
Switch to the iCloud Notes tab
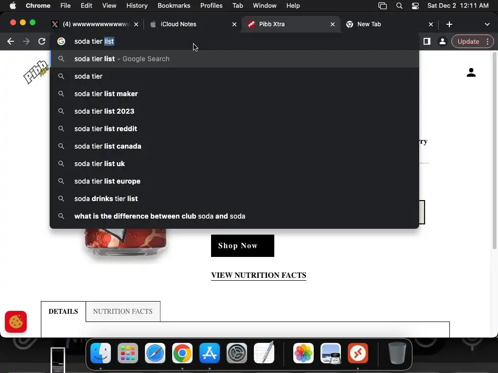click(x=194, y=24)
